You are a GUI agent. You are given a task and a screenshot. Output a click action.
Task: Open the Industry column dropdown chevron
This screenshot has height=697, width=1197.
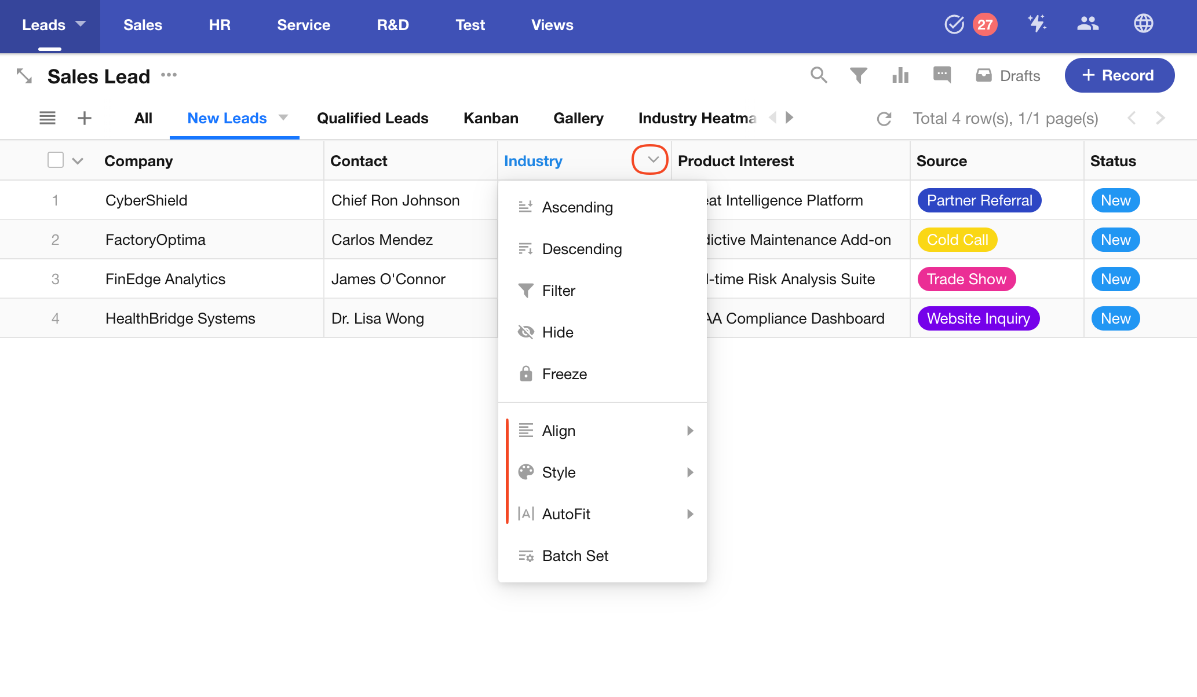tap(652, 160)
